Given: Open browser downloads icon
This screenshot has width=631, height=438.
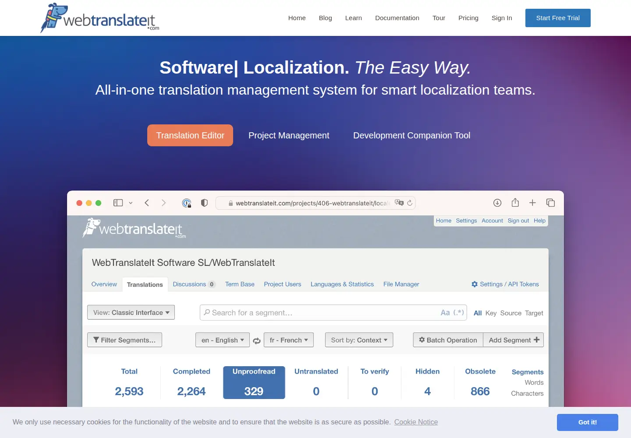Looking at the screenshot, I should click(497, 203).
